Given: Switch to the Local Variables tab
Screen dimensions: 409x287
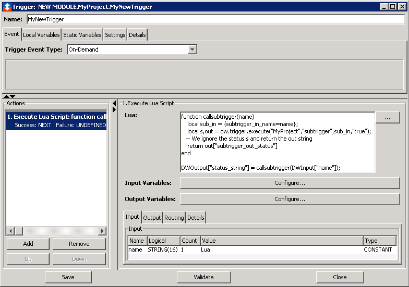Looking at the screenshot, I should click(x=41, y=35).
